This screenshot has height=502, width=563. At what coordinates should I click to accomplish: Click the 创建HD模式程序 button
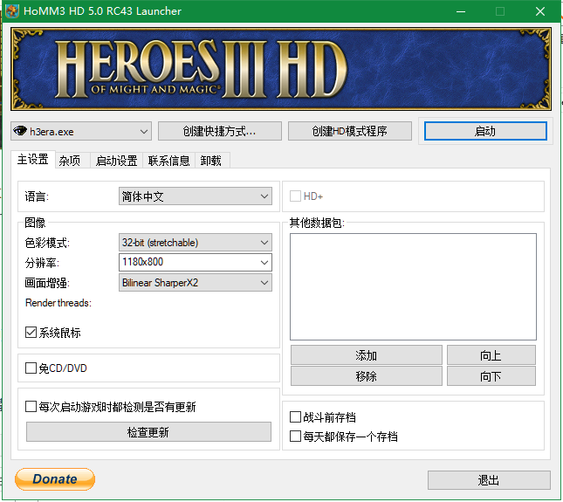[x=349, y=131]
